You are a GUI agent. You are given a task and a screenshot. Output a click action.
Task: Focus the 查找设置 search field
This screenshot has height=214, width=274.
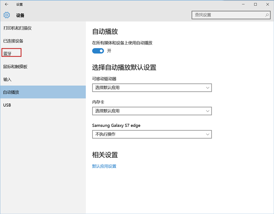pyautogui.click(x=231, y=15)
